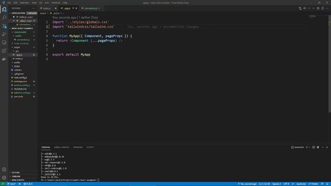This screenshot has height=186, width=331.
Task: Open tailwind.config.js in file tree
Action: pyautogui.click(x=23, y=93)
